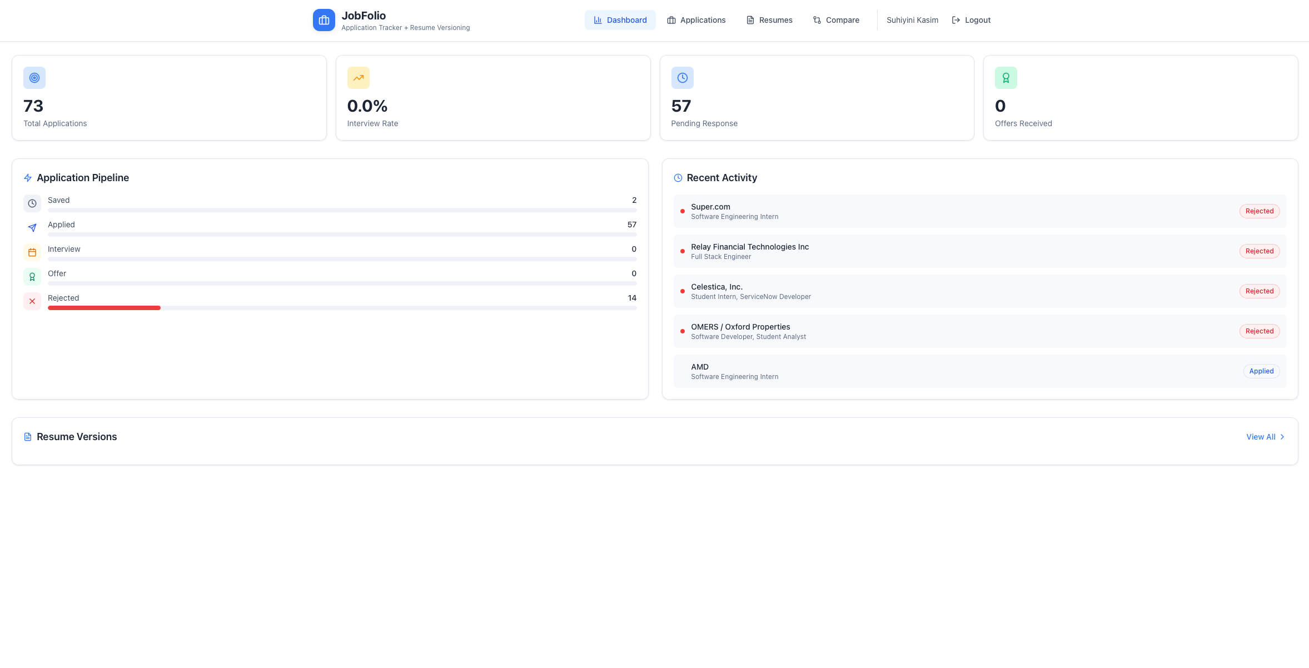Click the Relay Financial Technologies Inc name
The height and width of the screenshot is (668, 1309).
pyautogui.click(x=750, y=247)
